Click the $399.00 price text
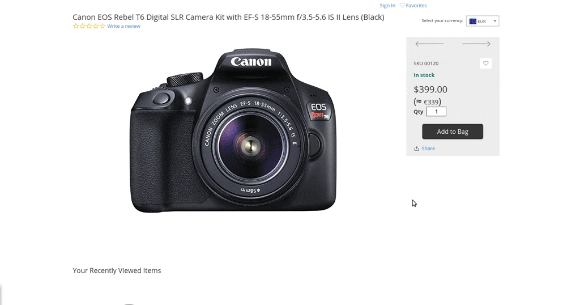The image size is (580, 305). click(x=430, y=89)
